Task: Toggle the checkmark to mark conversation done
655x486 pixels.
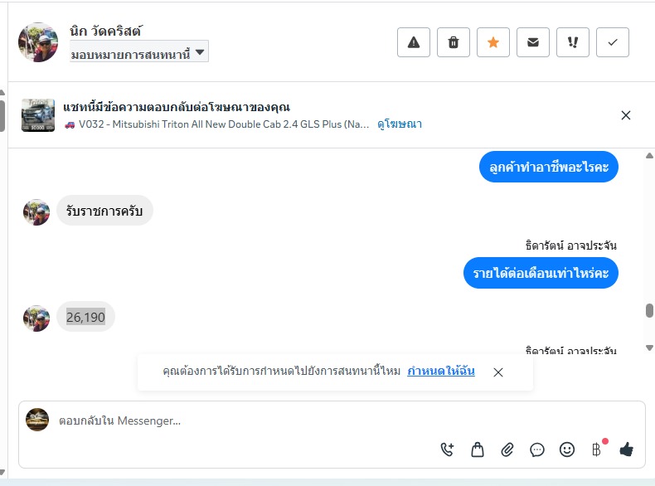Action: 613,42
